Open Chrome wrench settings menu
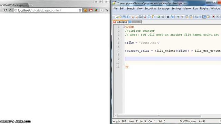The width and height of the screenshot is (221, 124). (107, 10)
